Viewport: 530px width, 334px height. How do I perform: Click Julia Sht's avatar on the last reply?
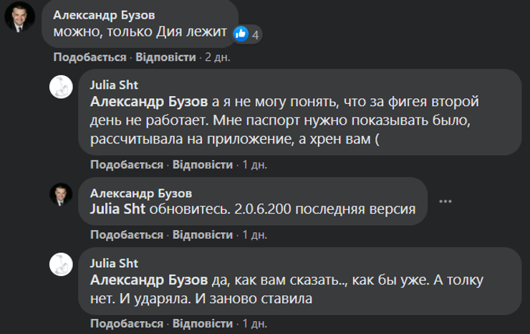tap(60, 264)
